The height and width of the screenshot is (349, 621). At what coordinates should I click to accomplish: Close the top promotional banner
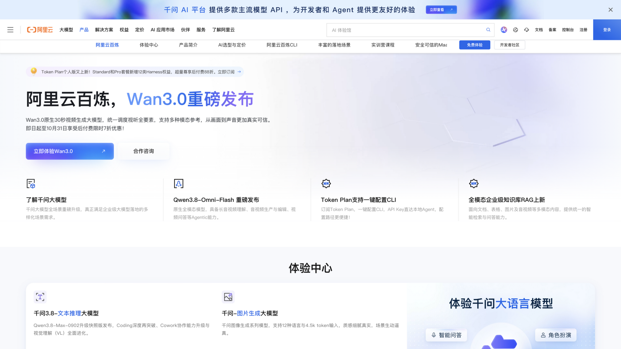(610, 10)
